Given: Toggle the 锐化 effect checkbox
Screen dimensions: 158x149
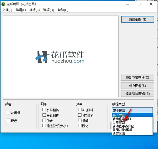Looking at the screenshot, I should point(80,126).
